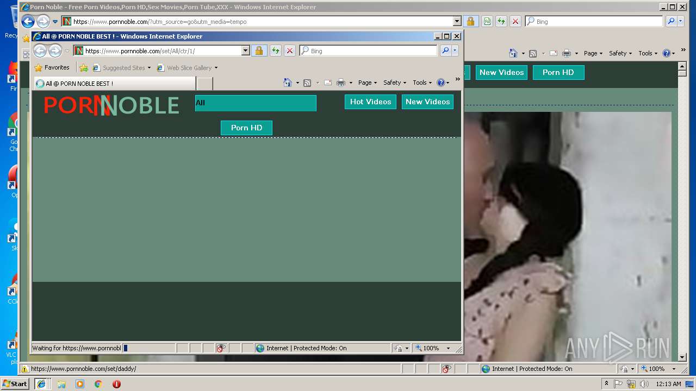Click the 100% zoom level in the background status bar

656,369
